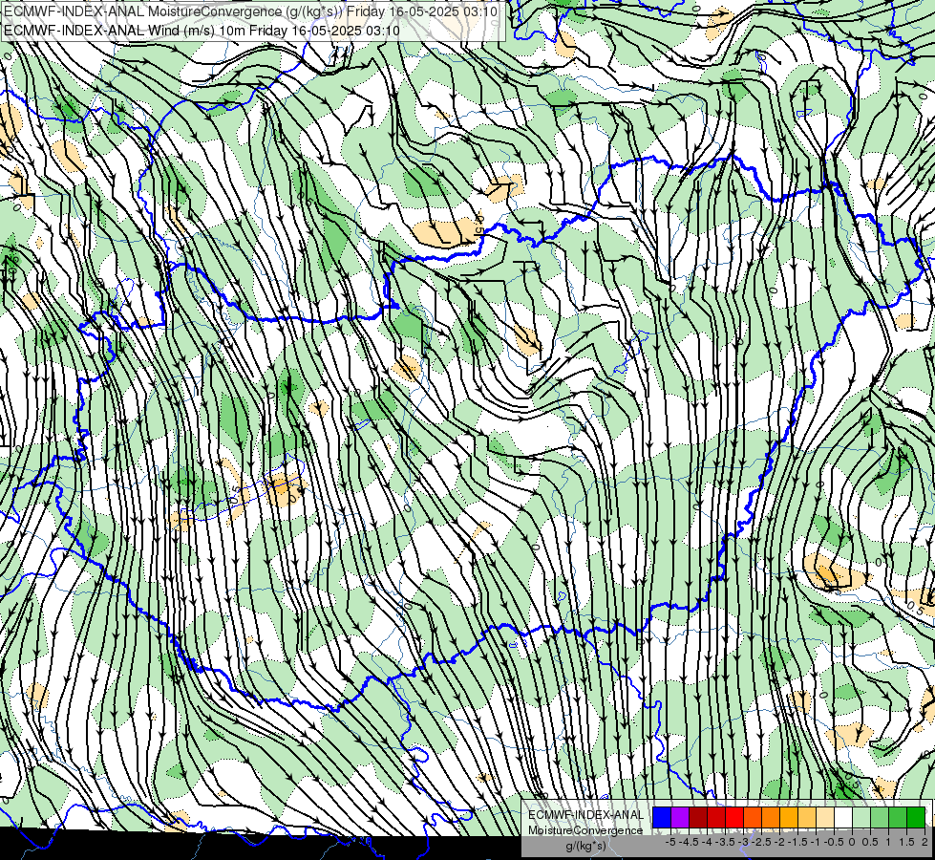Click the legend tick value -4.5
This screenshot has height=860, width=935.
pos(689,842)
